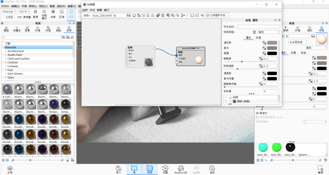Image resolution: width=329 pixels, height=175 pixels.
Task: Open the 动画 animation panel
Action: 165,170
